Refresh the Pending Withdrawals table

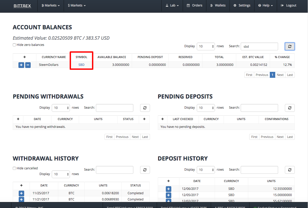(x=145, y=108)
